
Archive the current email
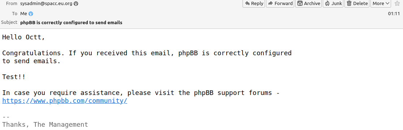click(x=308, y=3)
